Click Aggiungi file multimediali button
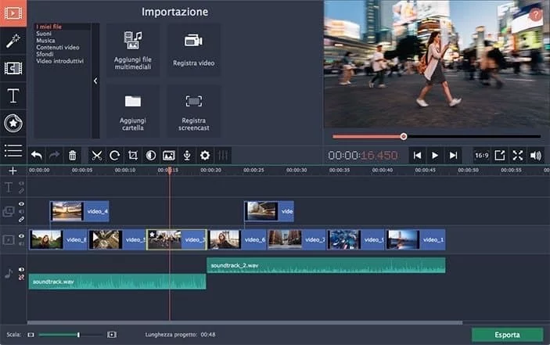 point(132,50)
